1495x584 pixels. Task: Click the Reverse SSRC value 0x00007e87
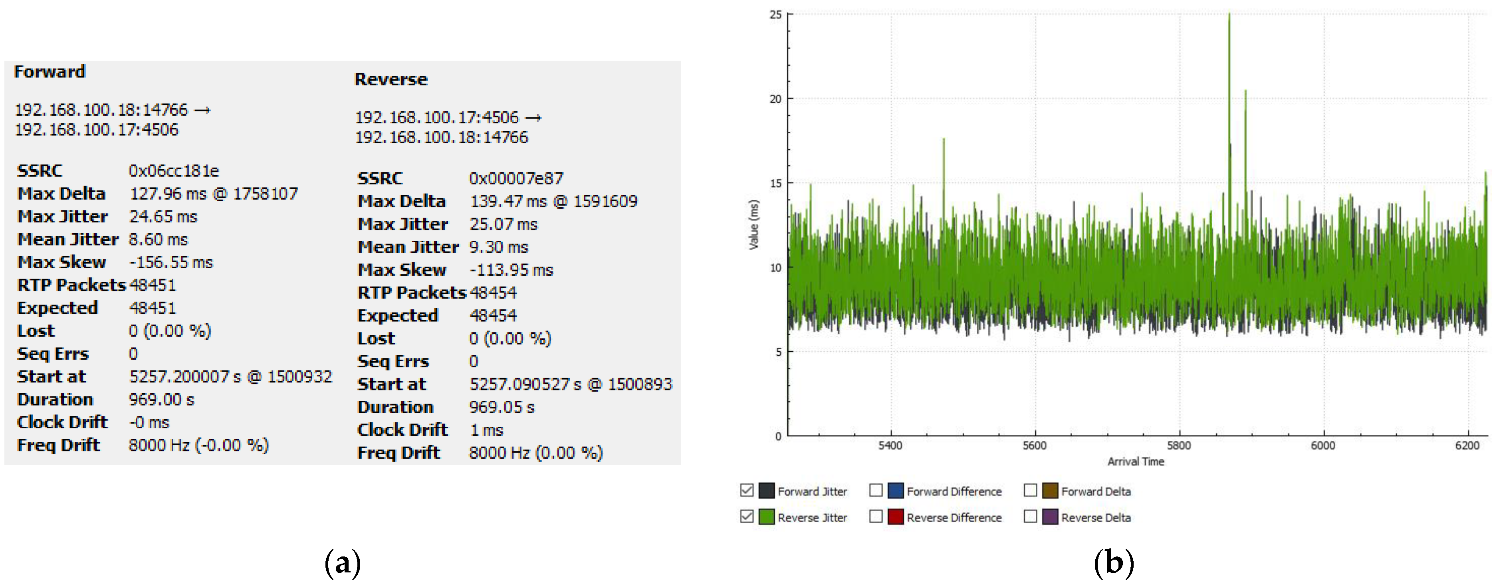516,178
